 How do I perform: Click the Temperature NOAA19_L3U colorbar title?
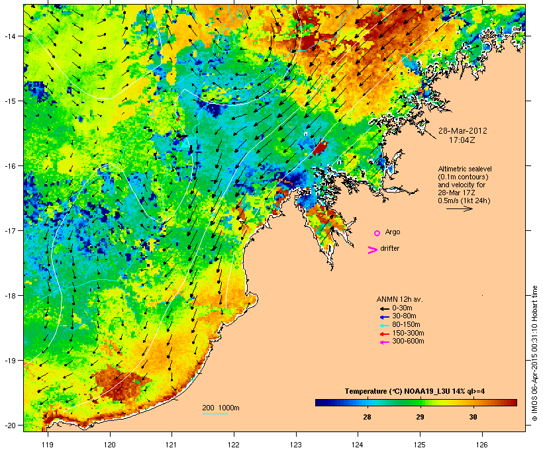pyautogui.click(x=415, y=391)
